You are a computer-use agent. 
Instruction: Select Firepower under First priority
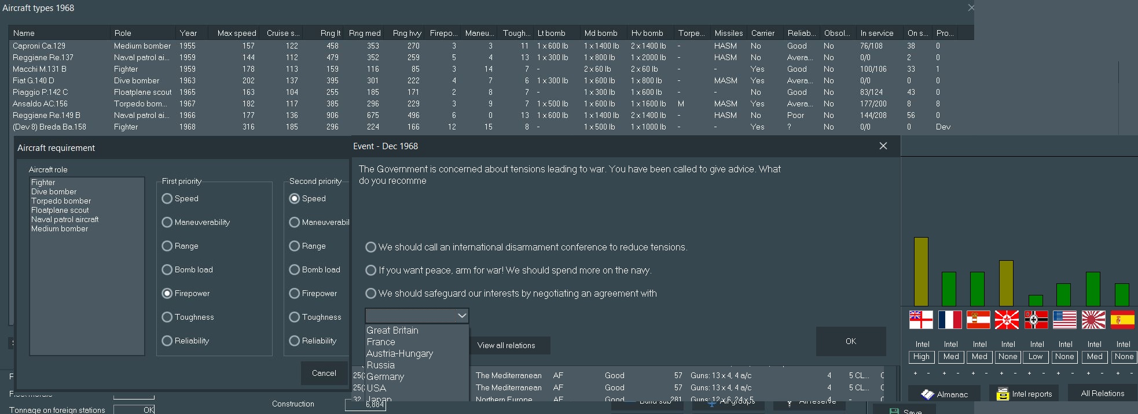[x=186, y=293]
